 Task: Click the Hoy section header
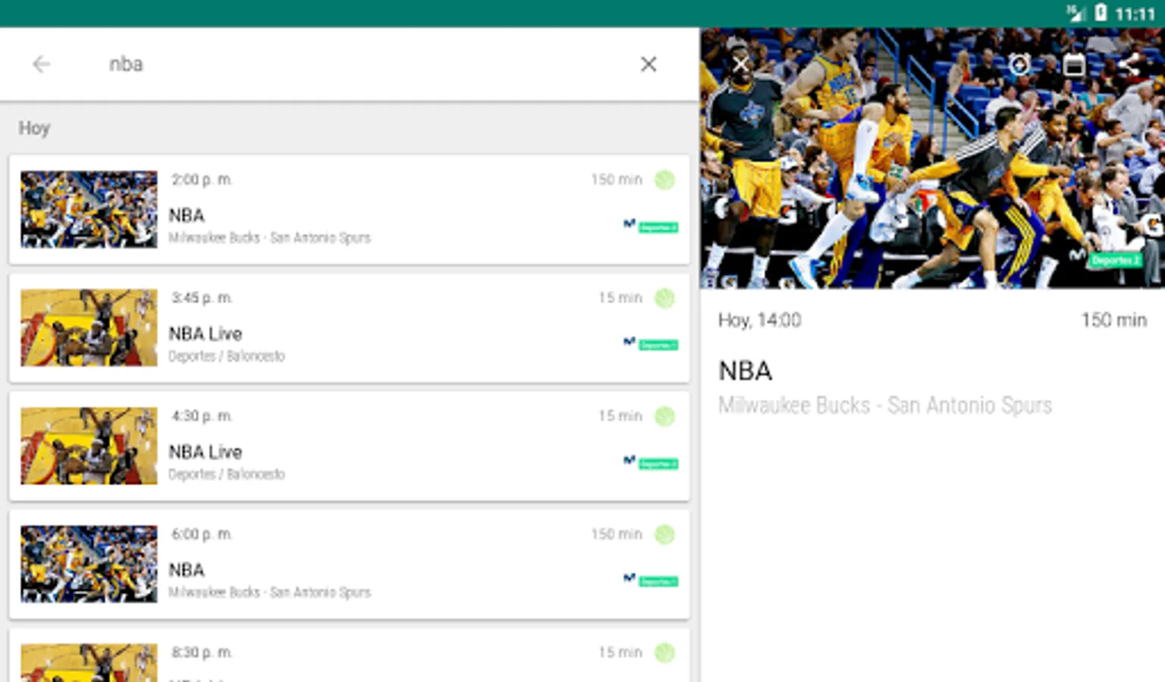34,128
